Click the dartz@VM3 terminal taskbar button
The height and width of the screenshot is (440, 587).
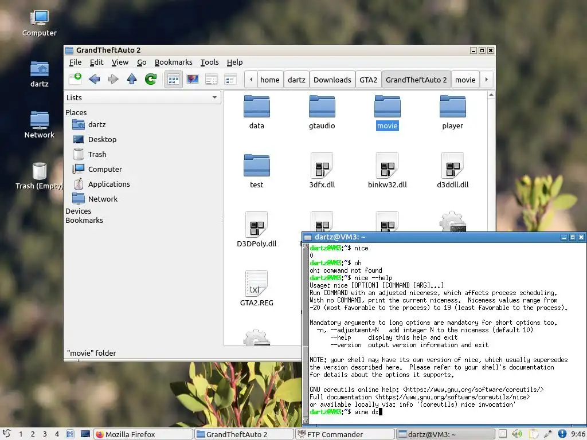(x=445, y=434)
